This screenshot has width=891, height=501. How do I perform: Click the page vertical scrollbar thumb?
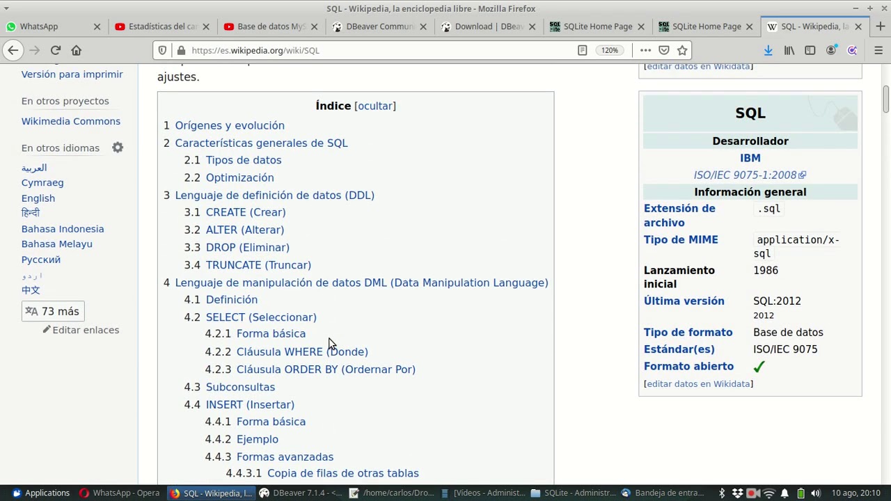(886, 99)
